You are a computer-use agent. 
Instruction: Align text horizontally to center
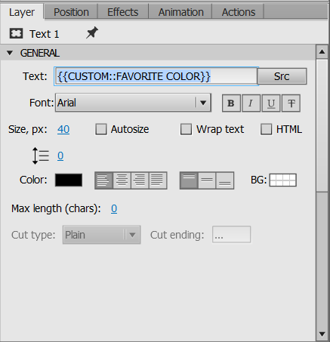tap(122, 180)
